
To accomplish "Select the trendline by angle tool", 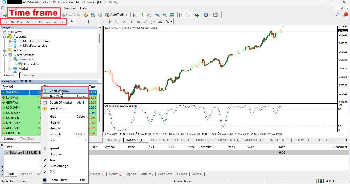I will [x=146, y=22].
